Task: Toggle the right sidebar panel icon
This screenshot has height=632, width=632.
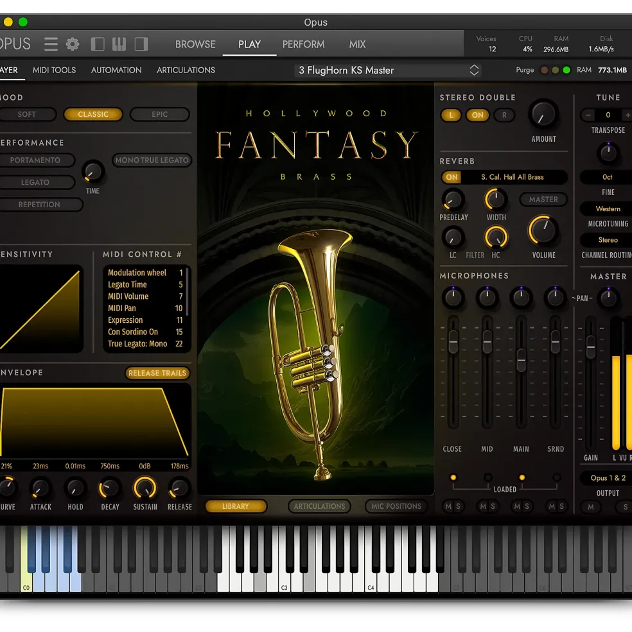Action: click(x=141, y=44)
